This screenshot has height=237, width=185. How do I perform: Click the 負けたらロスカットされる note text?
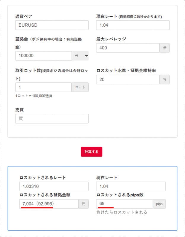[122, 212]
